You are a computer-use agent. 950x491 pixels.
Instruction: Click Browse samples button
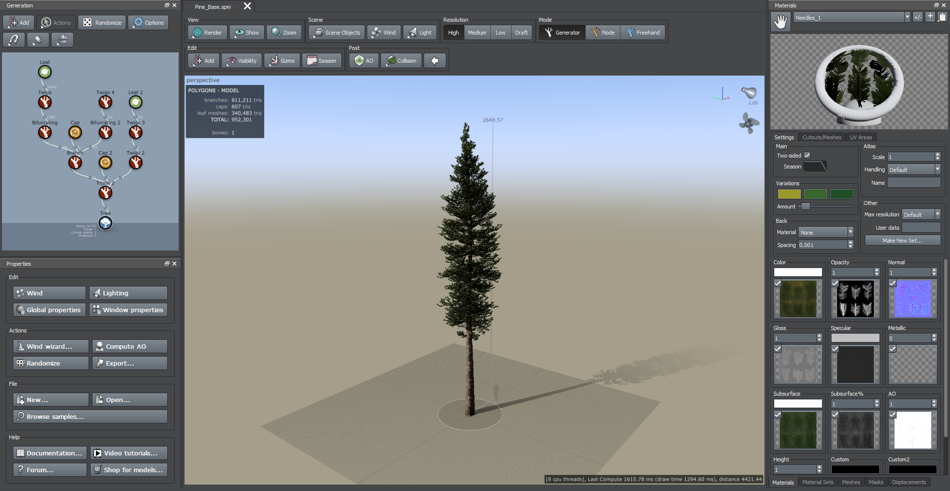(x=90, y=416)
